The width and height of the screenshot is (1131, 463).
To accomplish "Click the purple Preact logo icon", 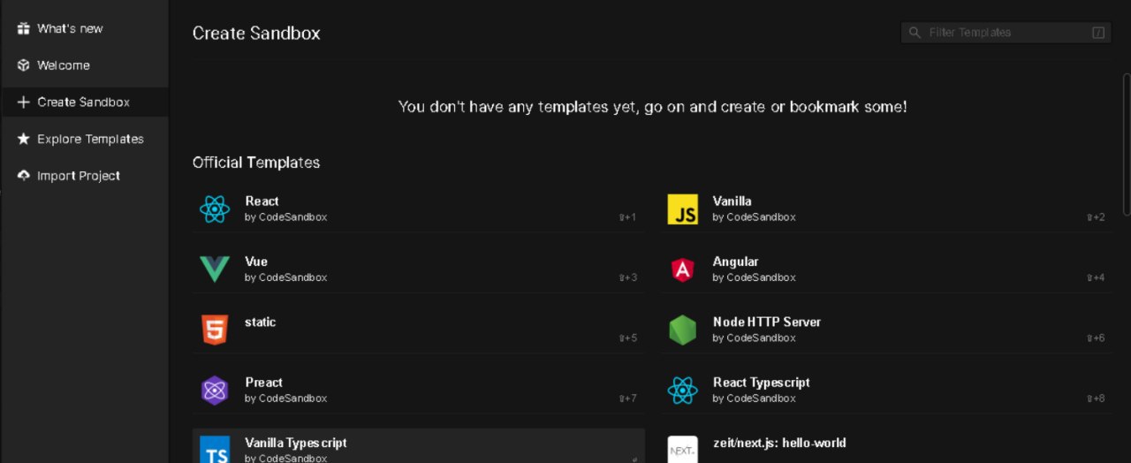I will pos(215,390).
